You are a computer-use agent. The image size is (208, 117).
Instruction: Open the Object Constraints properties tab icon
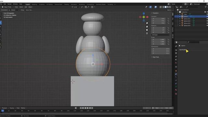(176, 84)
